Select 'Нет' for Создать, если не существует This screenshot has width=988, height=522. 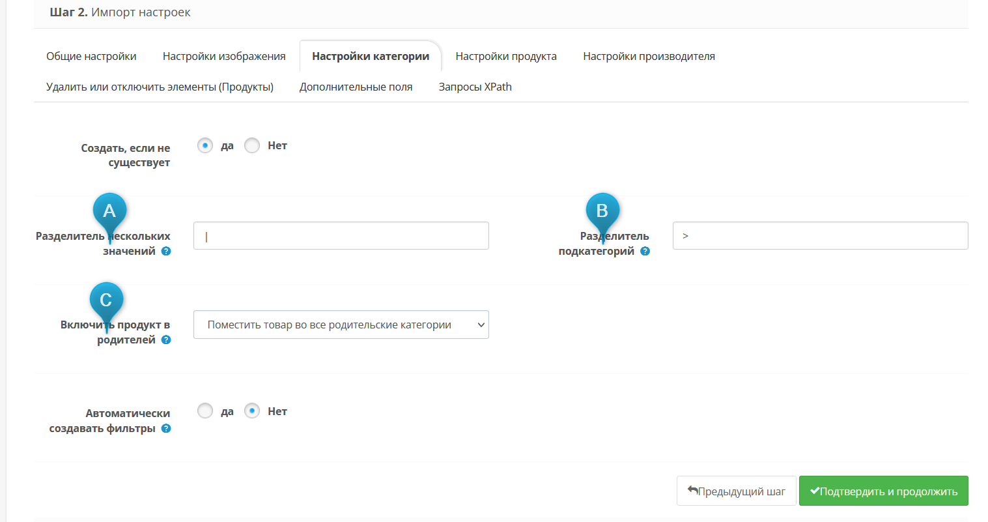point(252,146)
